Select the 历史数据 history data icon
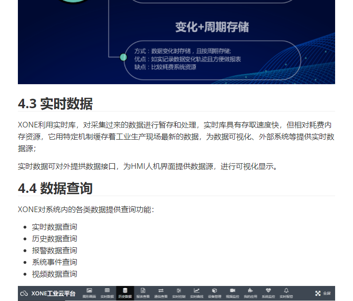Image resolution: width=353 pixels, height=301 pixels. [125, 291]
